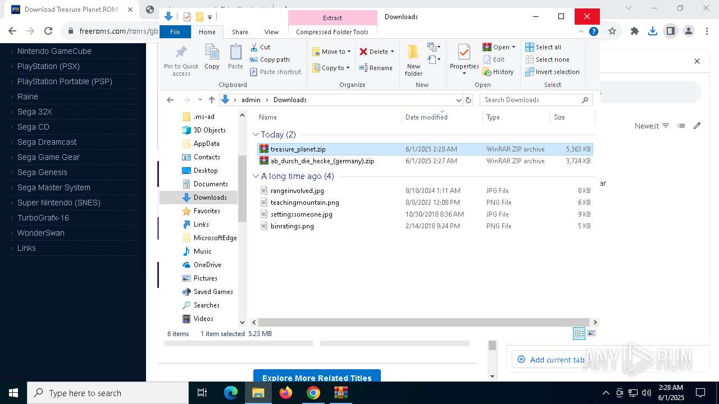Open Firefox from taskbar
Viewport: 719px width, 404px height.
point(286,393)
